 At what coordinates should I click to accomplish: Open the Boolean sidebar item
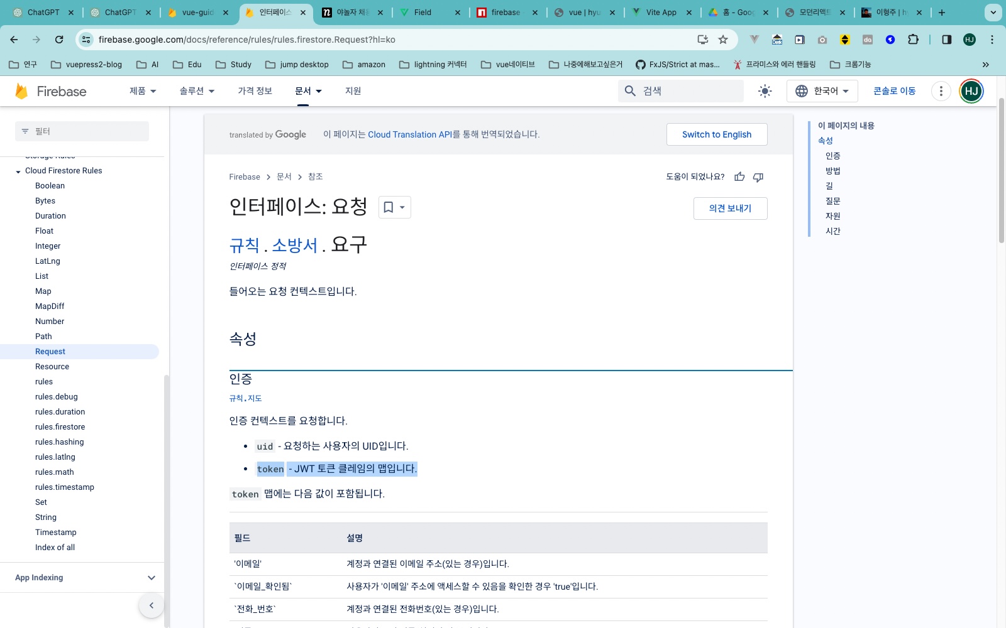50,186
